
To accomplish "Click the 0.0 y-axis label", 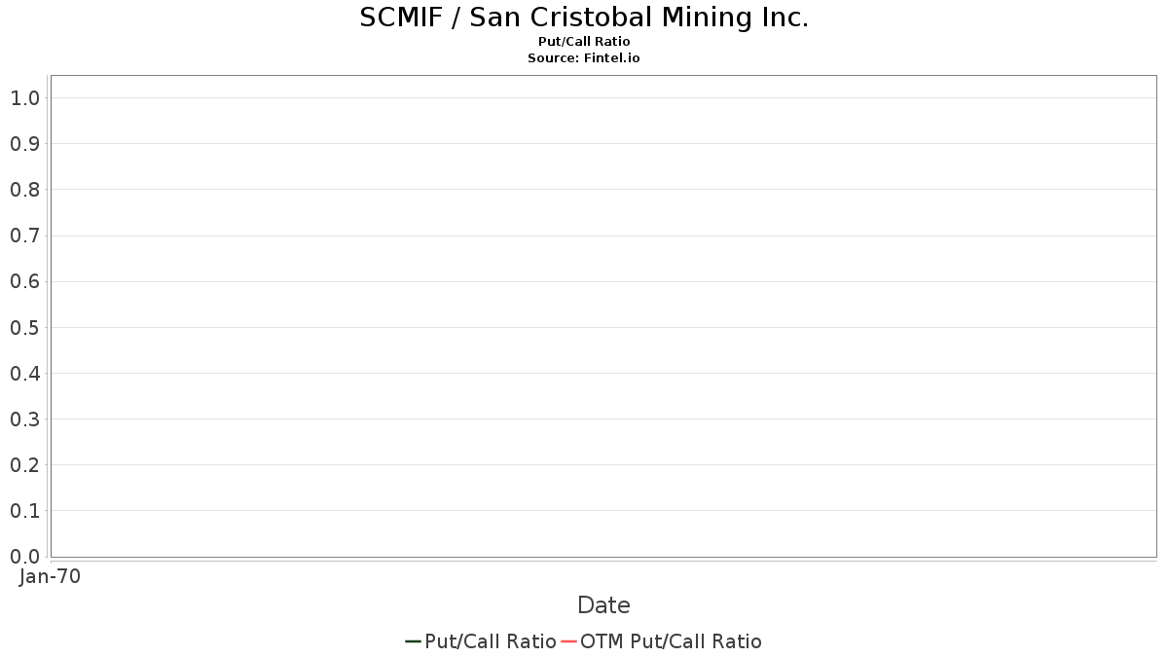I will pos(24,557).
